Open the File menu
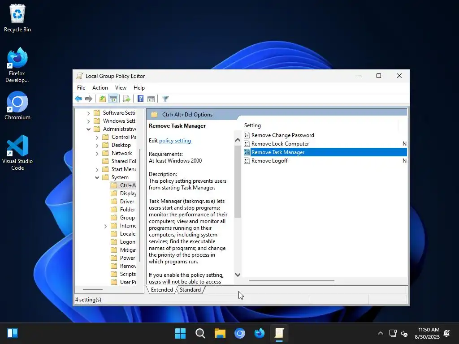This screenshot has width=459, height=344. (81, 88)
